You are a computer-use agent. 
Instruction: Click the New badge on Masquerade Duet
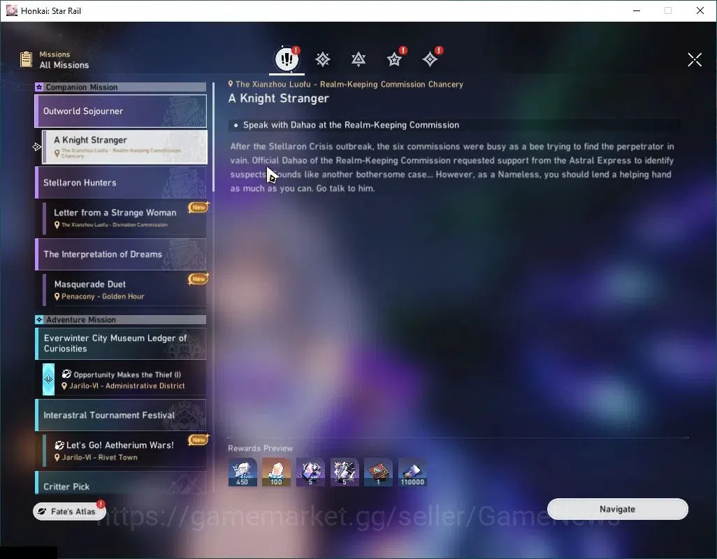tap(198, 278)
